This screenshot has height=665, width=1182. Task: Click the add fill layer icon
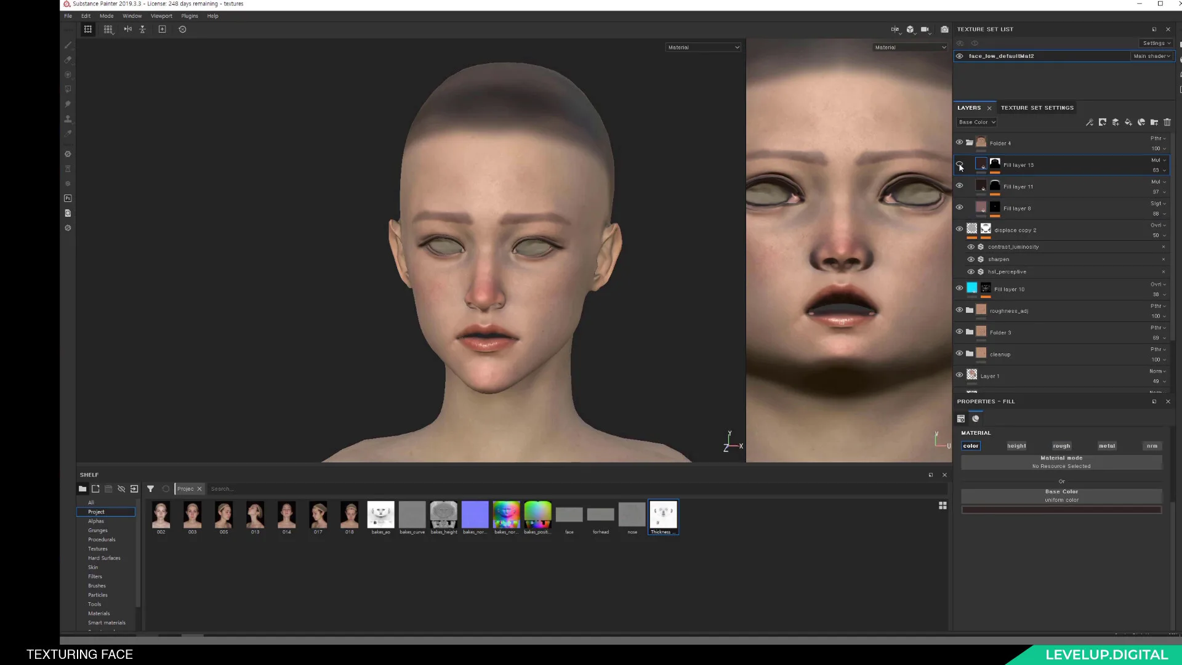(1128, 123)
